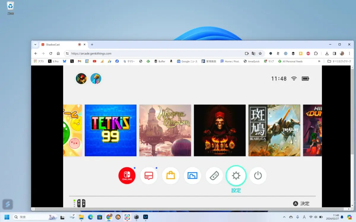Image resolution: width=356 pixels, height=222 pixels.
Task: Open File Explorer from taskbar
Action: click(81, 217)
